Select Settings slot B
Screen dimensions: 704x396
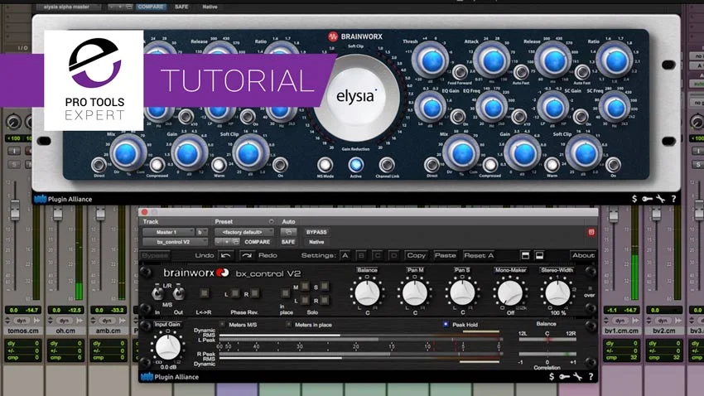tap(361, 255)
